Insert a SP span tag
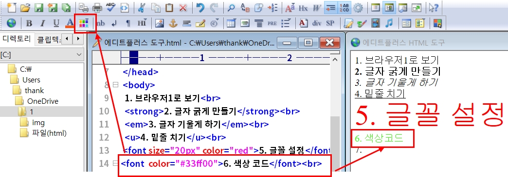 [x=330, y=23]
